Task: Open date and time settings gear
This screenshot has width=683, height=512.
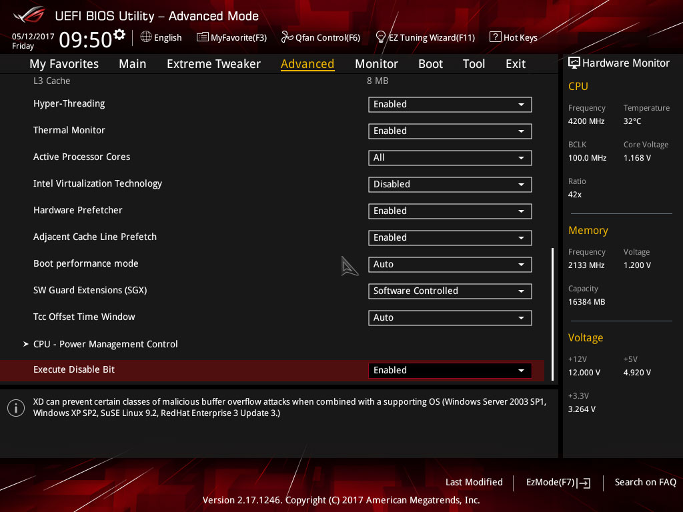Action: 119,34
